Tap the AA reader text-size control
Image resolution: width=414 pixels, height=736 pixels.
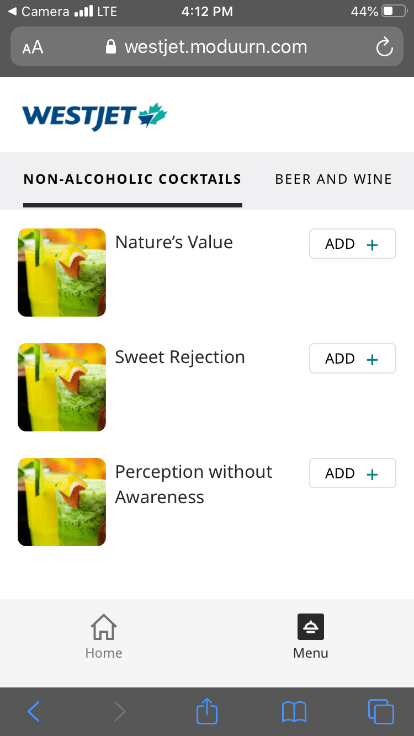tap(33, 47)
